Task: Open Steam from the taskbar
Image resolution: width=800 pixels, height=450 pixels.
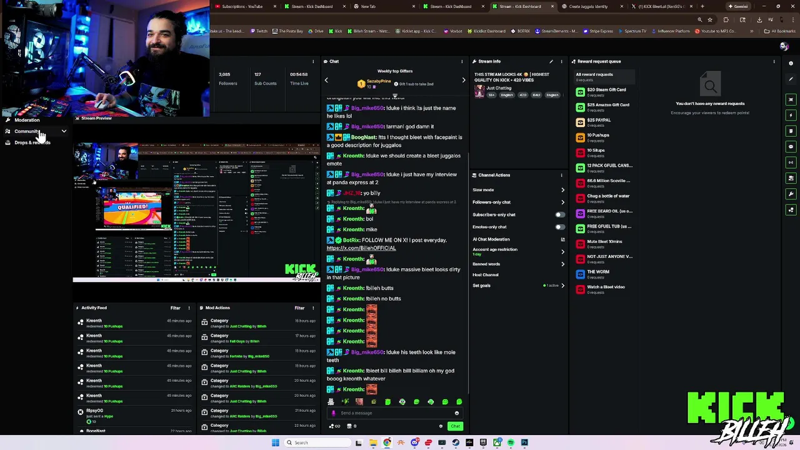Action: coord(456,442)
